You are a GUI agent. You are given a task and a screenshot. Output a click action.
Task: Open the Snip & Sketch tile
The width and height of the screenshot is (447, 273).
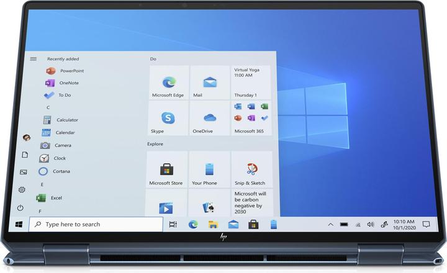[x=252, y=169]
